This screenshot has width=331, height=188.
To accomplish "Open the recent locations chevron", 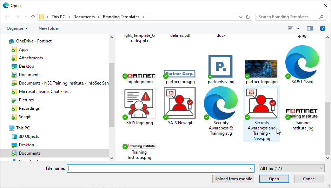I will (x=26, y=17).
